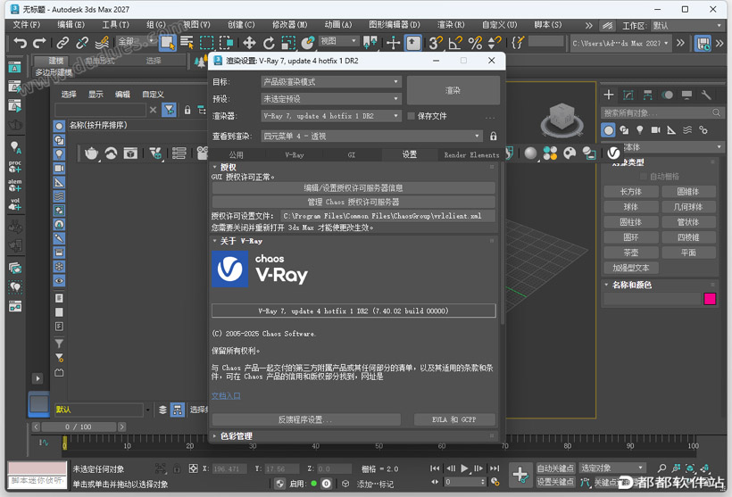Select the Link tool icon
Viewport: 732px width, 497px height.
62,43
